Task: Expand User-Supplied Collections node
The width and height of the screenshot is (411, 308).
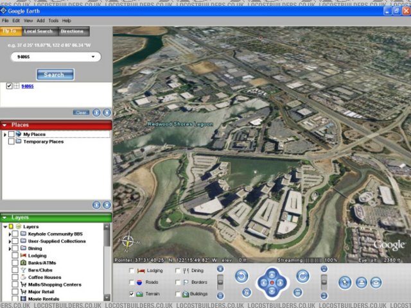Action: coord(10,241)
